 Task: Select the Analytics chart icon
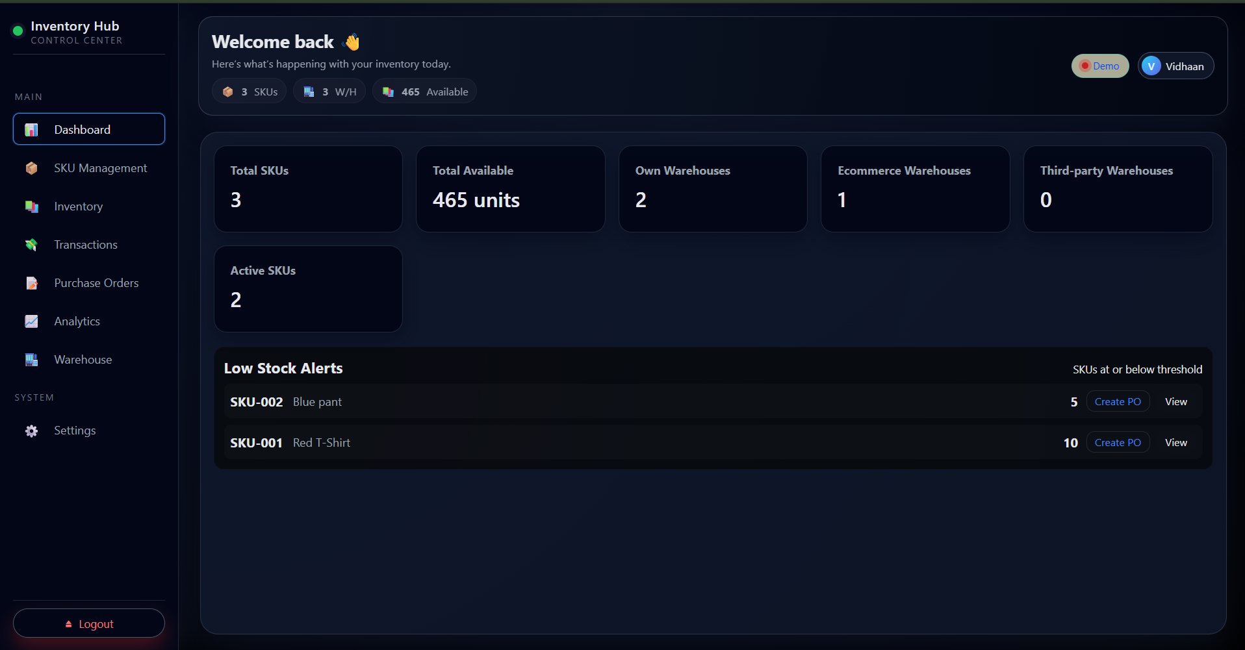(31, 321)
